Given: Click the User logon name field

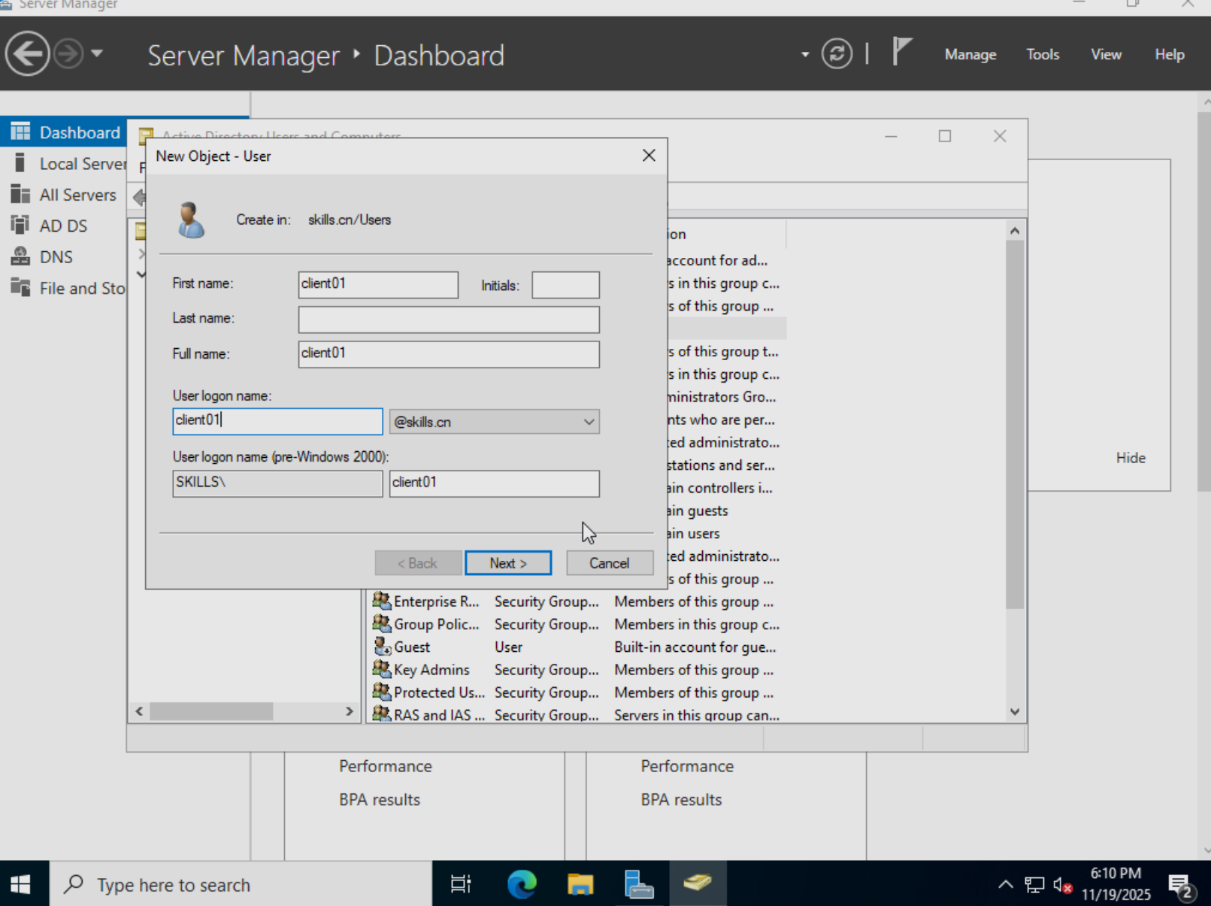Looking at the screenshot, I should [x=277, y=421].
